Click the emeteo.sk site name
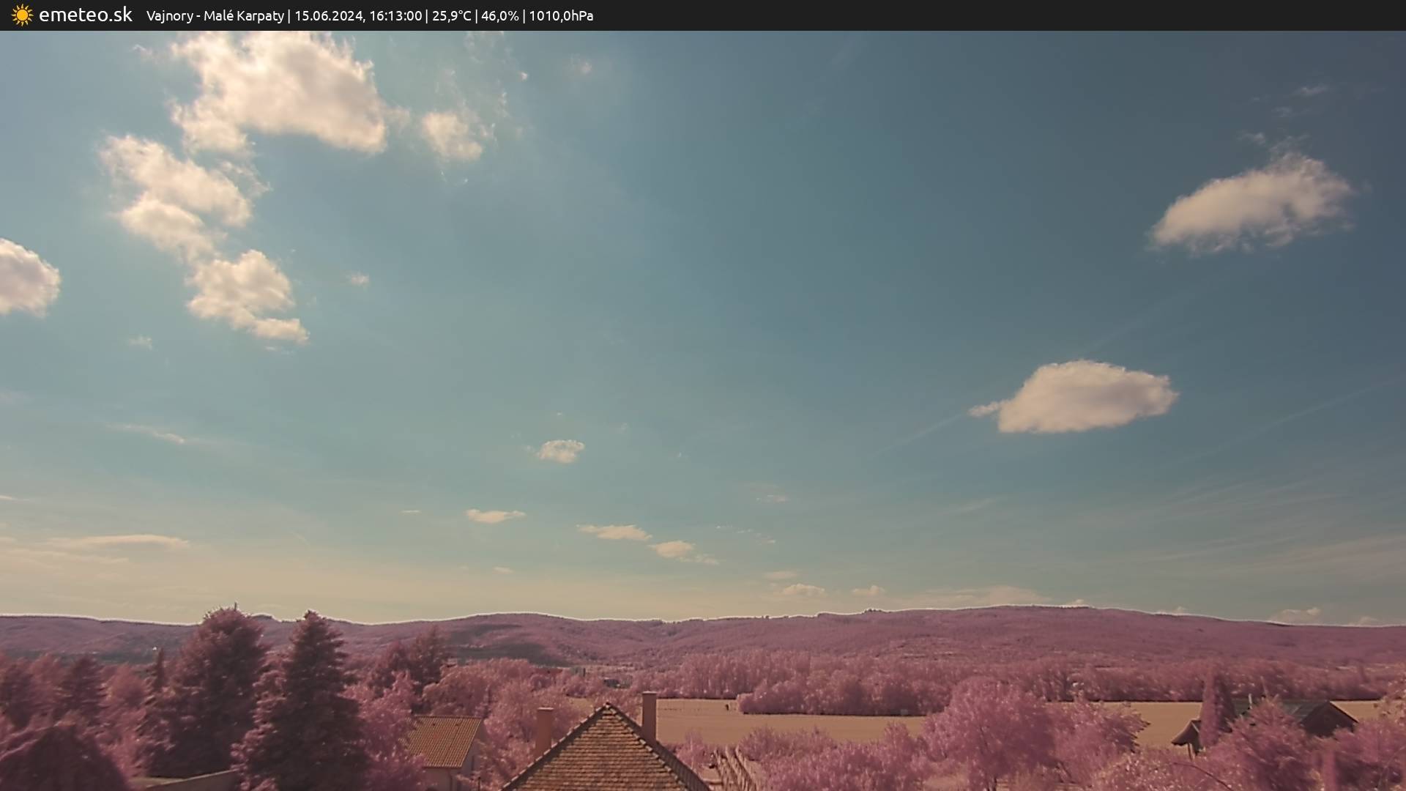This screenshot has height=791, width=1406. tap(86, 15)
